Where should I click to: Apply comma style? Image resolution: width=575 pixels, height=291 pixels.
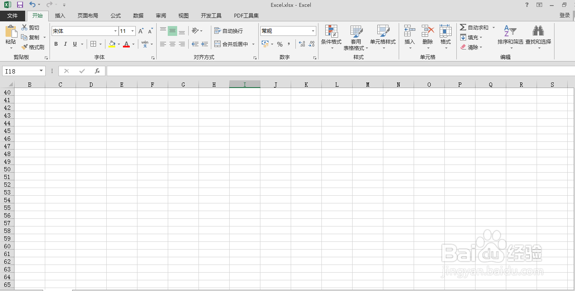[x=289, y=44]
